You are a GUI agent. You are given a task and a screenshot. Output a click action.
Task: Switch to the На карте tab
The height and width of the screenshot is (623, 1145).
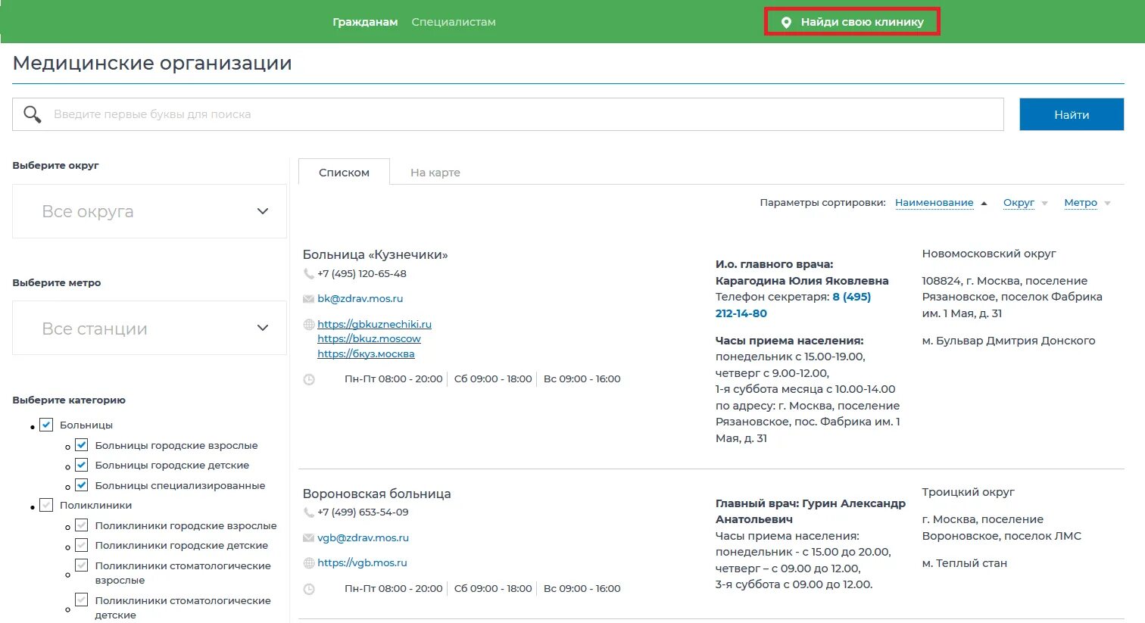pyautogui.click(x=435, y=173)
